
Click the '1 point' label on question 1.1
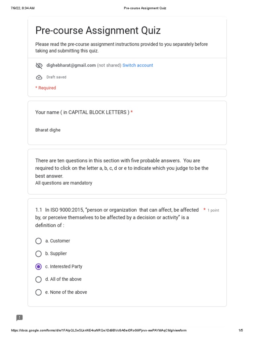(213, 210)
